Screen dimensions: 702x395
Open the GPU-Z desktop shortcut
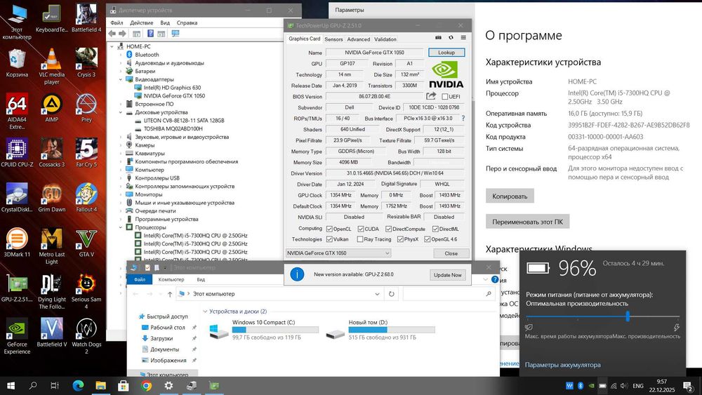click(17, 287)
